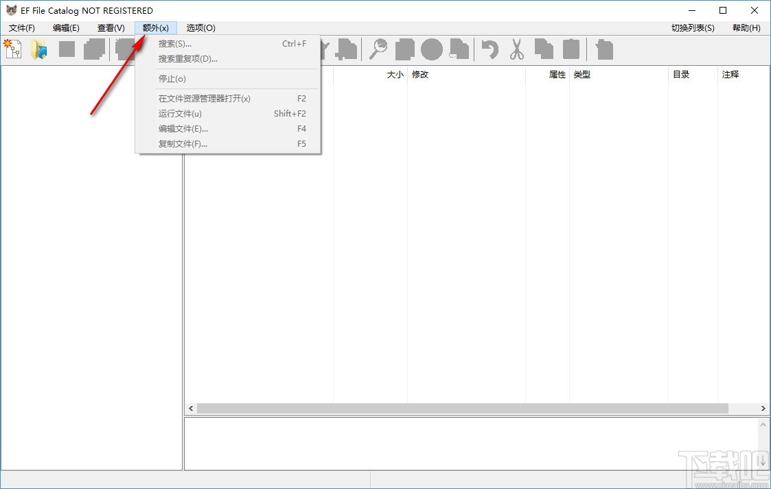Open the 帮助(H) menu
771x489 pixels.
pyautogui.click(x=746, y=27)
